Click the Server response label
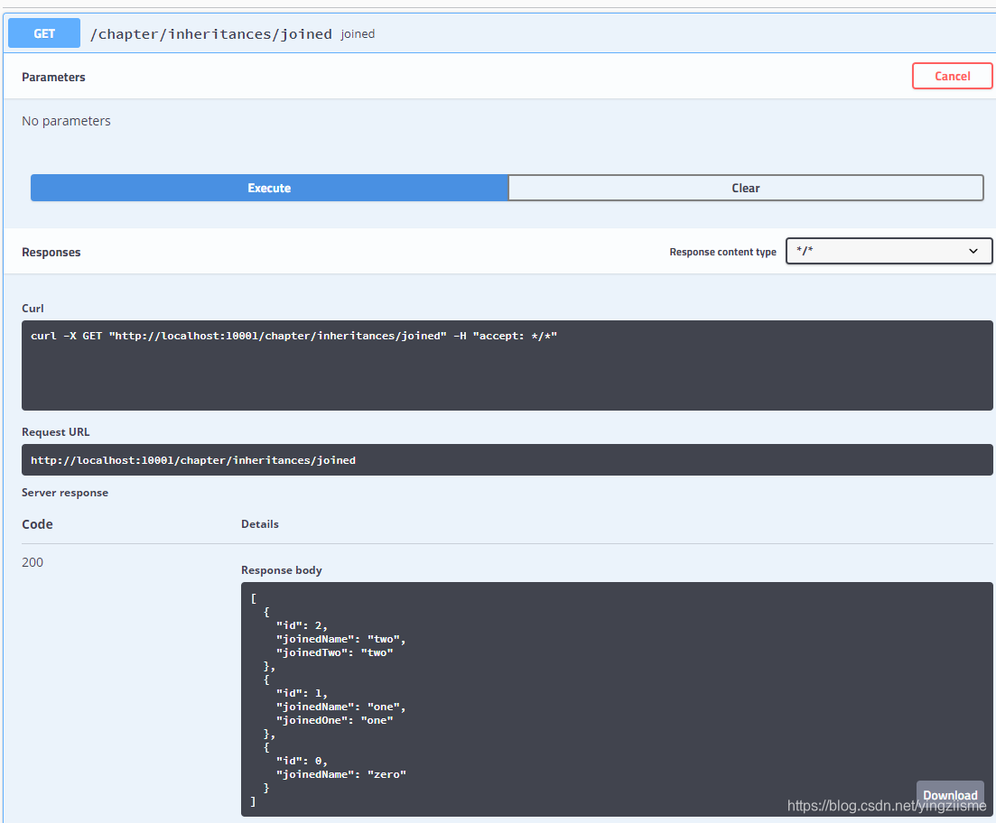996x823 pixels. pyautogui.click(x=65, y=493)
